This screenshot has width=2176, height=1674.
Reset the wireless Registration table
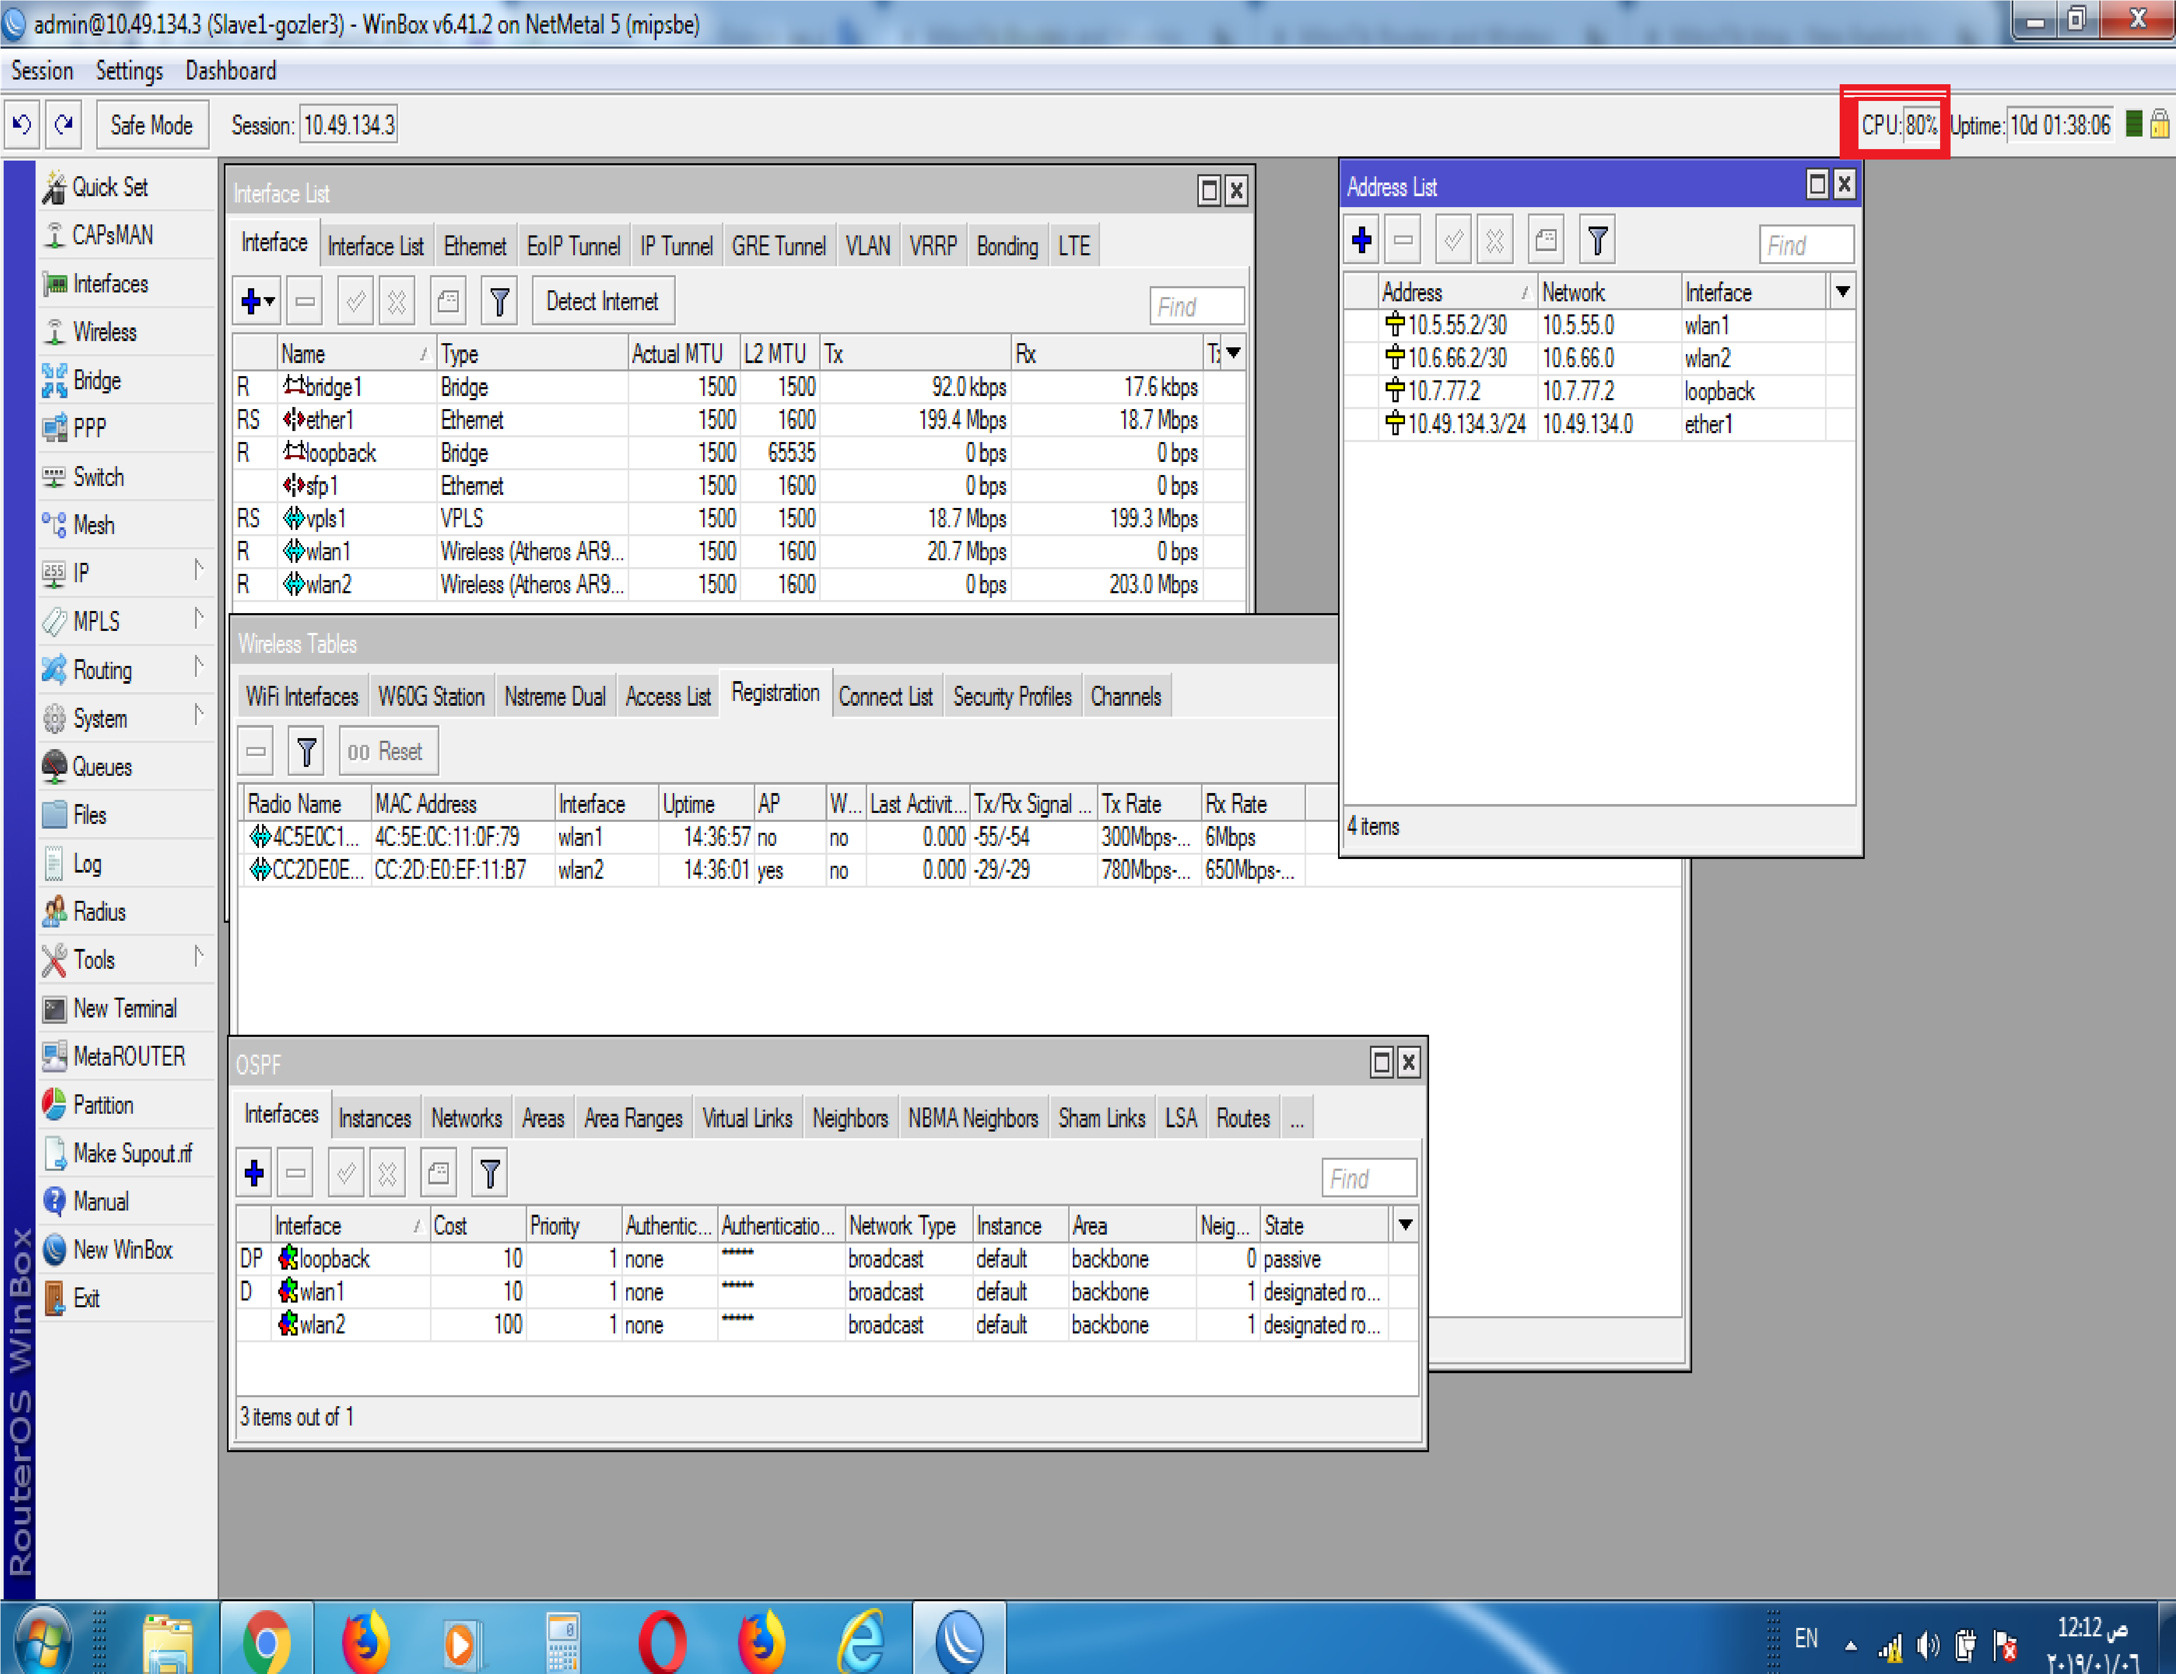click(388, 750)
